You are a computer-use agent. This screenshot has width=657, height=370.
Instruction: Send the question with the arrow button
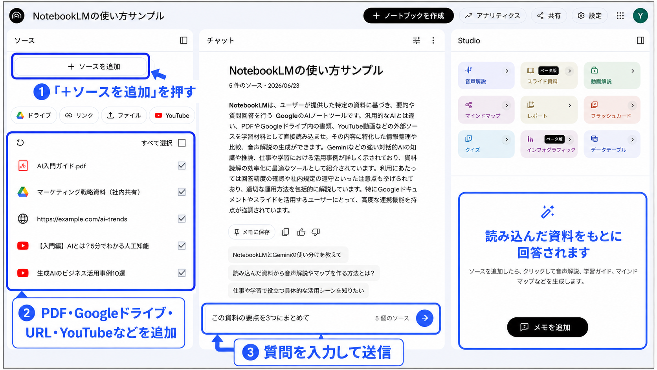(425, 318)
